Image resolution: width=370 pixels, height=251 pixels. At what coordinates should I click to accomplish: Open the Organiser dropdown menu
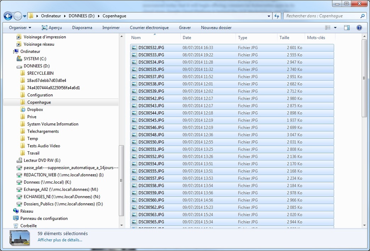click(x=20, y=28)
